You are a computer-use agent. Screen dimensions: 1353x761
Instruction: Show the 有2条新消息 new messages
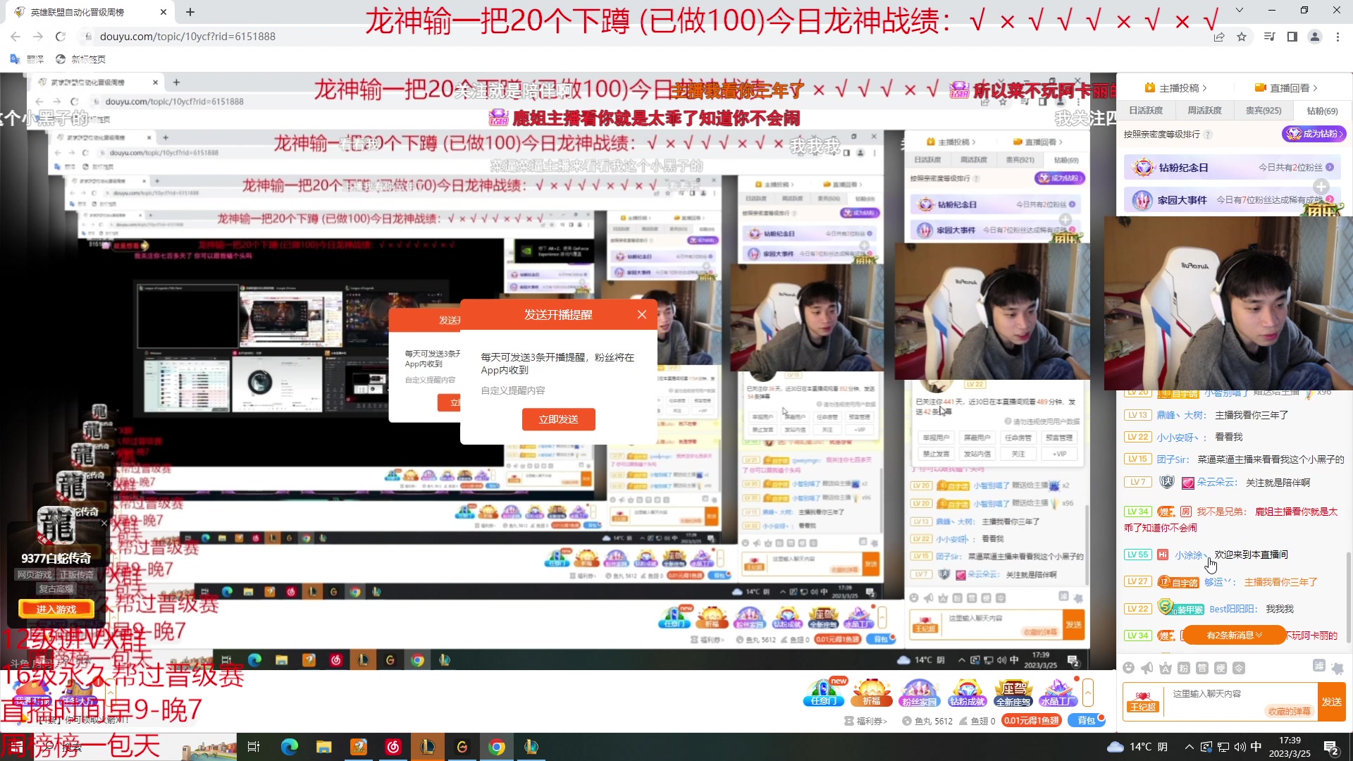pos(1234,635)
